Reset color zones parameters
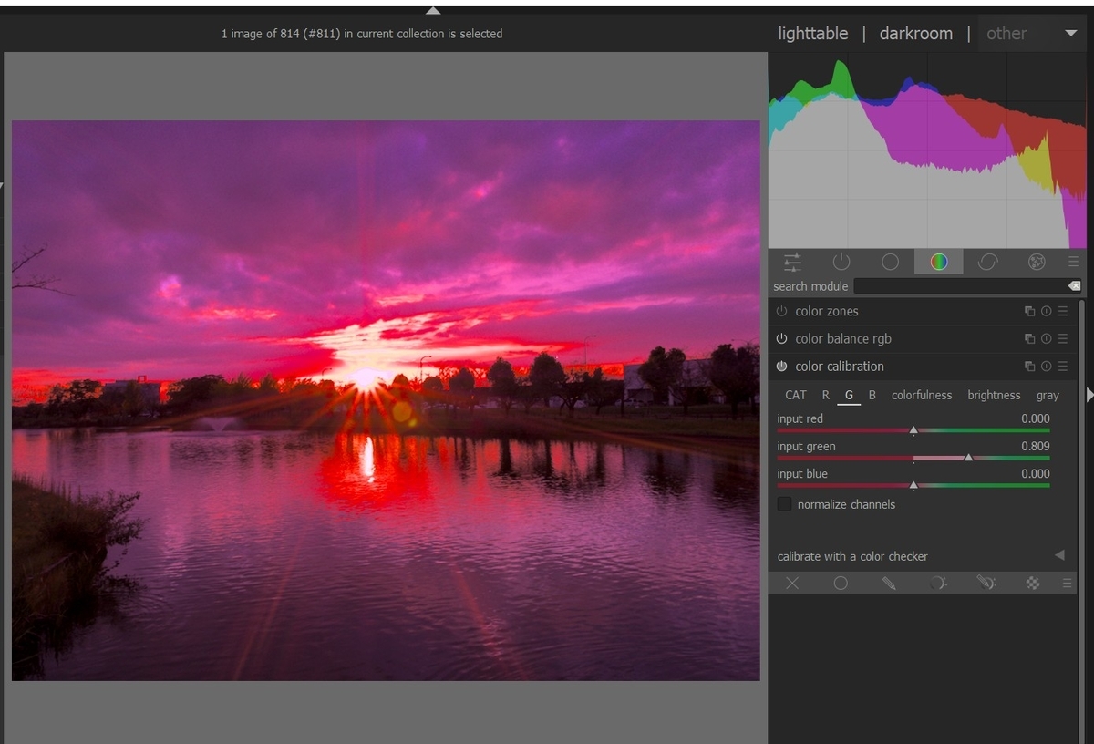 (1046, 312)
